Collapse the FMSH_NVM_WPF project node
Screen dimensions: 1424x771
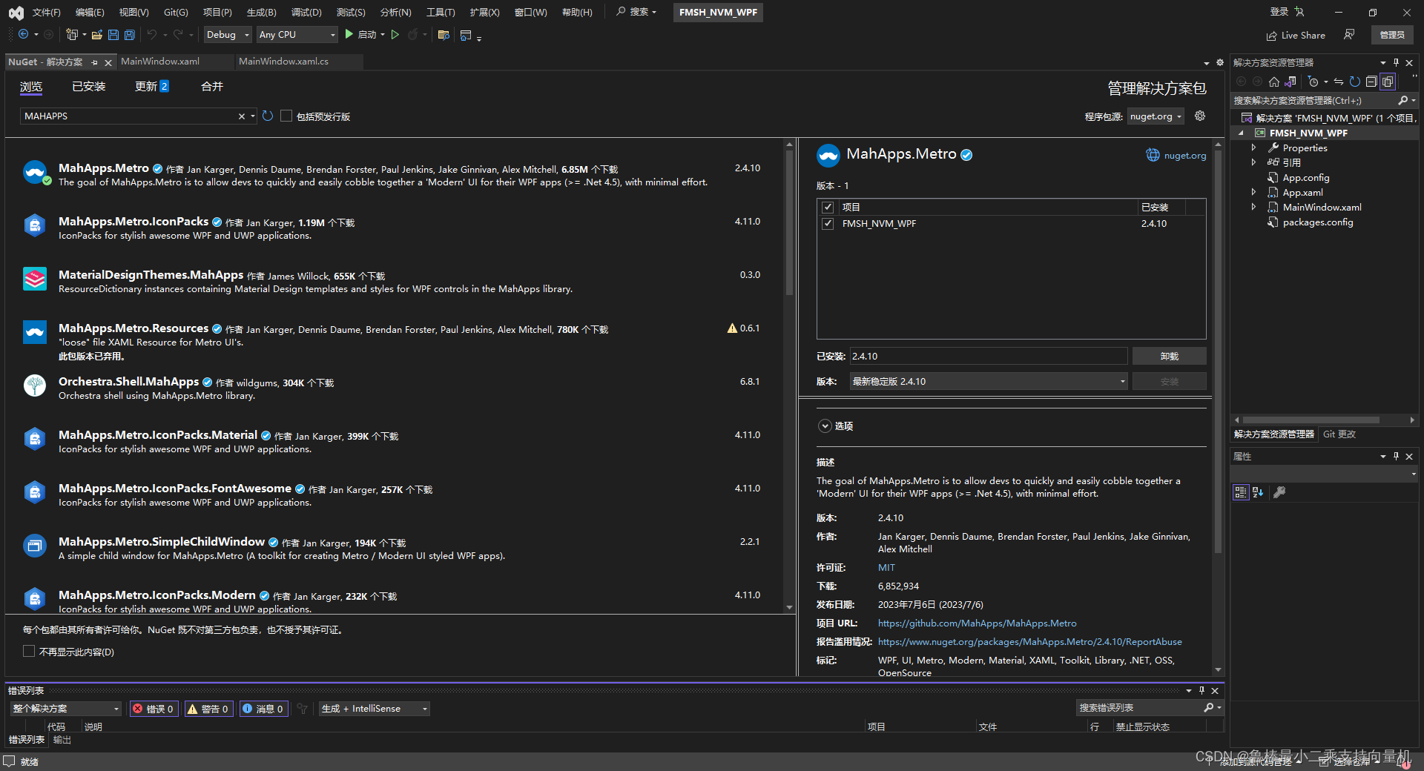[x=1241, y=133]
